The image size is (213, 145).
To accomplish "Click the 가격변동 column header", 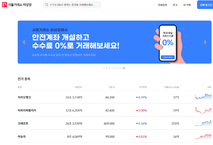I will coord(143,87).
